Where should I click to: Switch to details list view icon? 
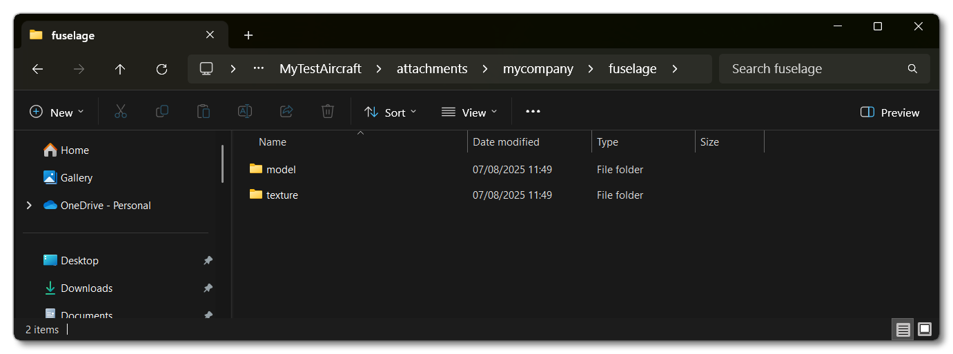click(x=903, y=330)
